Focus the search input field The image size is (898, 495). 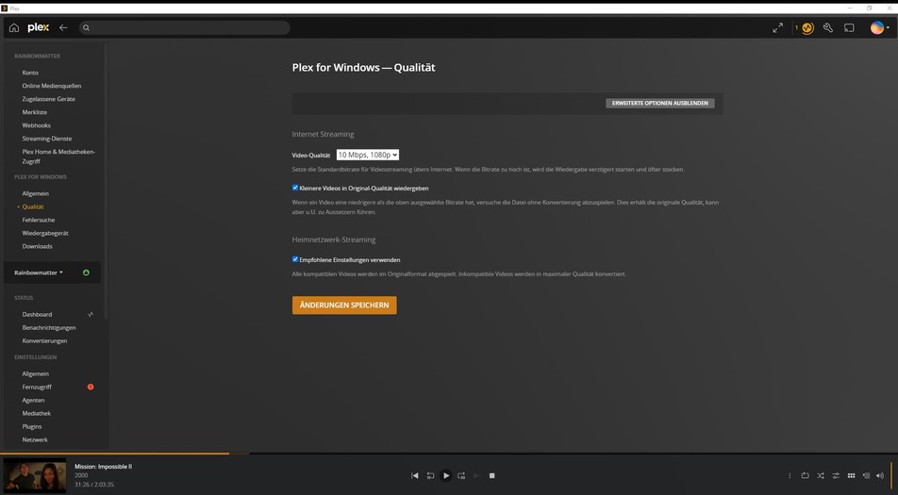[185, 27]
